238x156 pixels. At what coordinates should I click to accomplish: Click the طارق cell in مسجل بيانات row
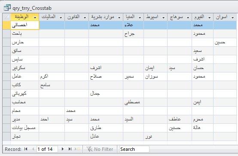[106, 128]
